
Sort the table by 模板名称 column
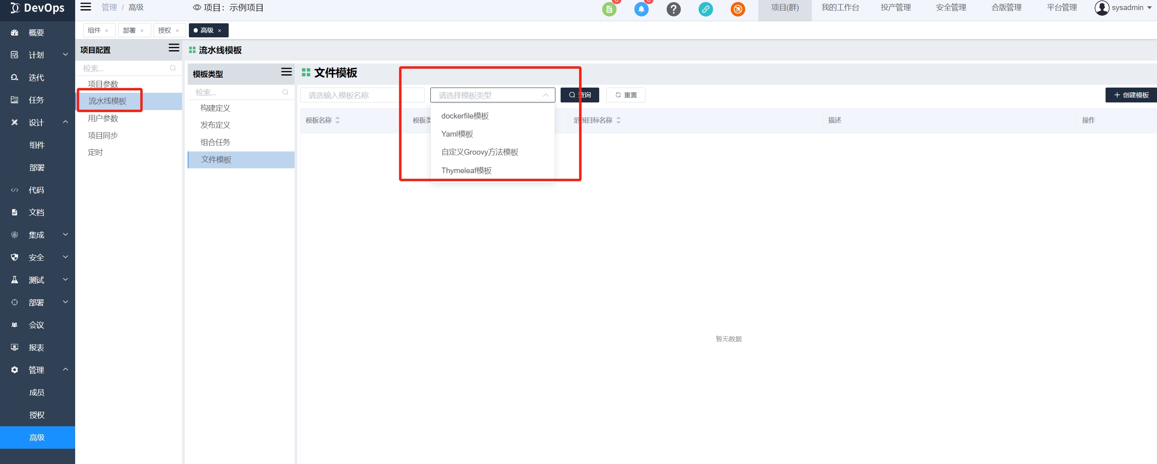[337, 121]
